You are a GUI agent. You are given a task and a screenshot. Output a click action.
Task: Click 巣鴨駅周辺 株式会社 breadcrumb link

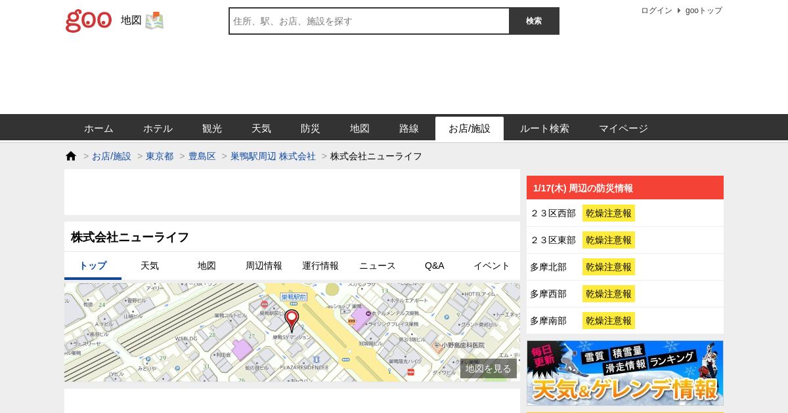(x=273, y=156)
